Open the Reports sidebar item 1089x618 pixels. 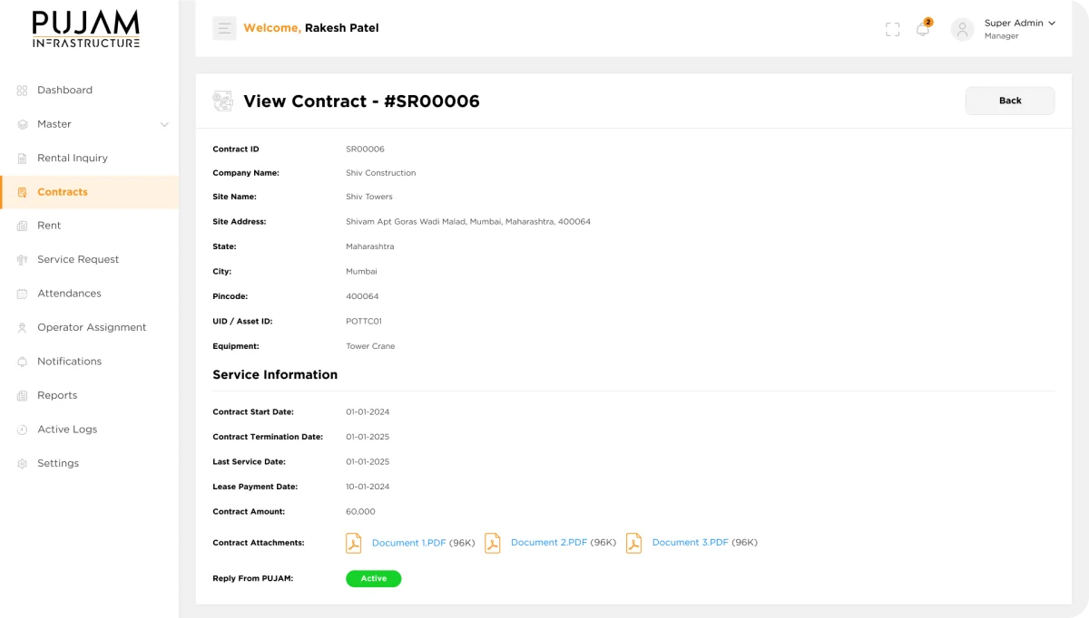[x=57, y=396]
